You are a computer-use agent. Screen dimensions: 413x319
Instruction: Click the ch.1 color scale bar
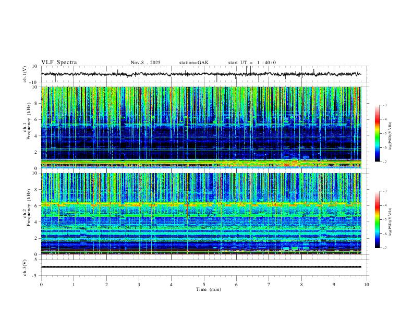point(378,133)
